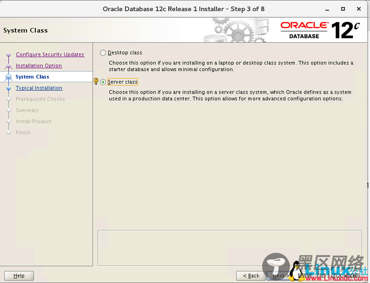Click the Back button
The height and width of the screenshot is (283, 370).
(251, 276)
